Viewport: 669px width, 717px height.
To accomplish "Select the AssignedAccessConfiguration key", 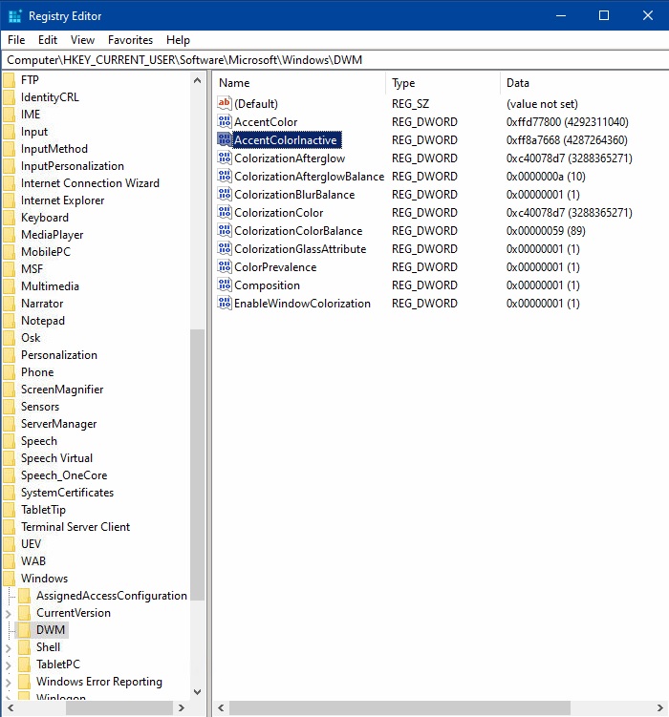I will pyautogui.click(x=112, y=596).
